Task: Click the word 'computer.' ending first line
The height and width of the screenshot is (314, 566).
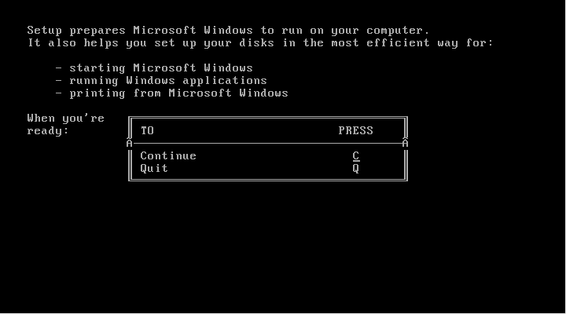Action: point(398,31)
